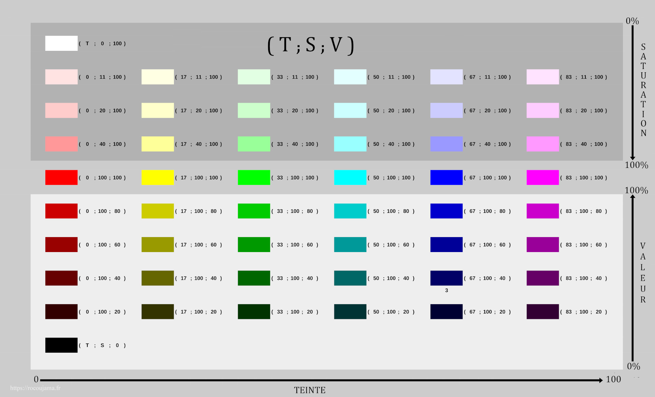Select the olive (17;100;40) swatch

coord(158,278)
